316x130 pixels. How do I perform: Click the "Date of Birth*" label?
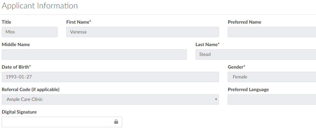coord(16,67)
